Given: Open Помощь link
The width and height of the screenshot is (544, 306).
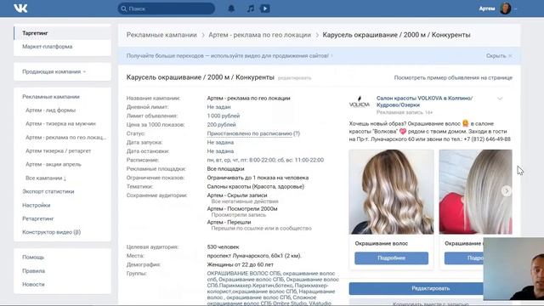Looking at the screenshot, I should (33, 258).
